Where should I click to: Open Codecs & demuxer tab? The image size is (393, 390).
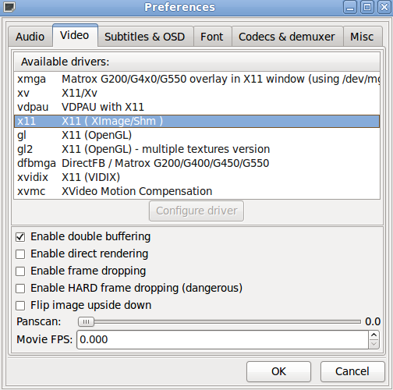click(x=287, y=37)
